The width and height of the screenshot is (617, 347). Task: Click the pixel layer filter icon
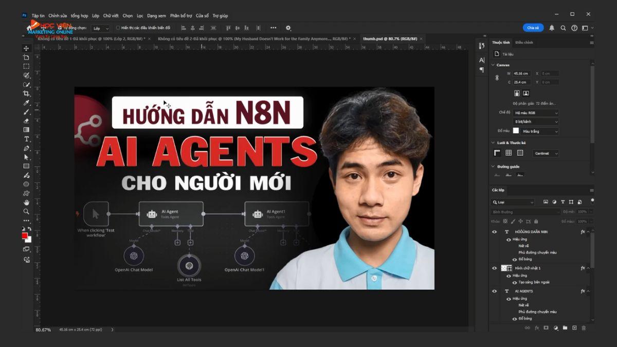(x=546, y=202)
